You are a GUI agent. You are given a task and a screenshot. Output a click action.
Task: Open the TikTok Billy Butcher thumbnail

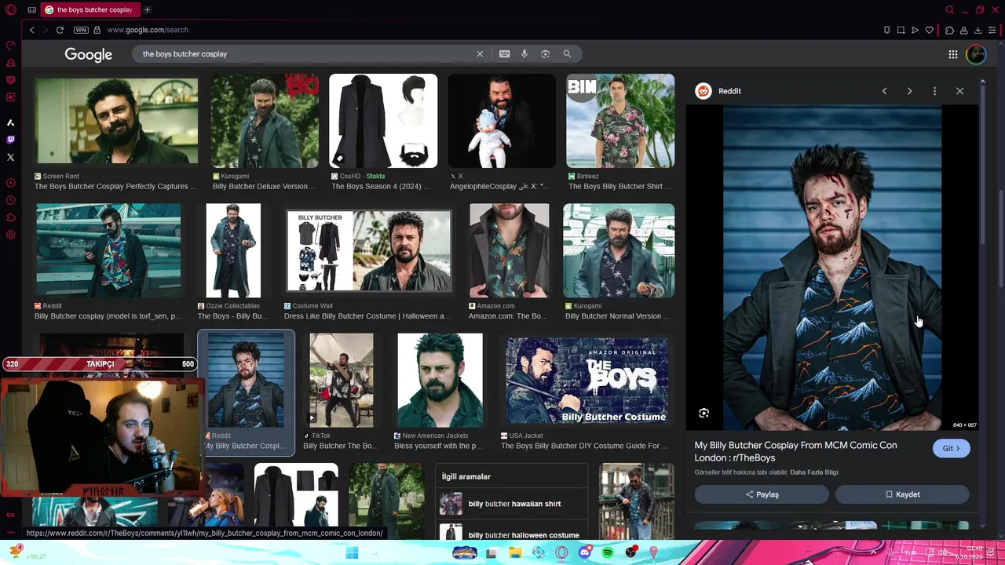point(342,380)
